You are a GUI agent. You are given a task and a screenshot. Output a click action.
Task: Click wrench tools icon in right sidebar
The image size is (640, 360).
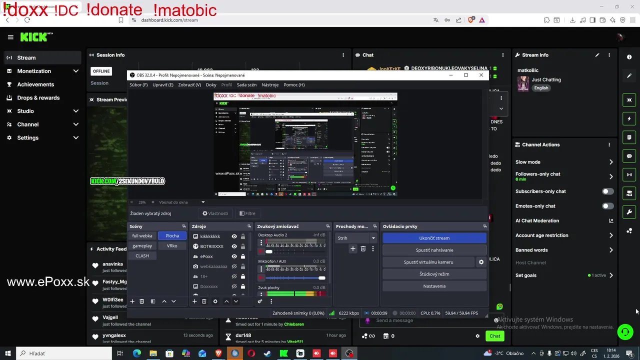pos(629,212)
